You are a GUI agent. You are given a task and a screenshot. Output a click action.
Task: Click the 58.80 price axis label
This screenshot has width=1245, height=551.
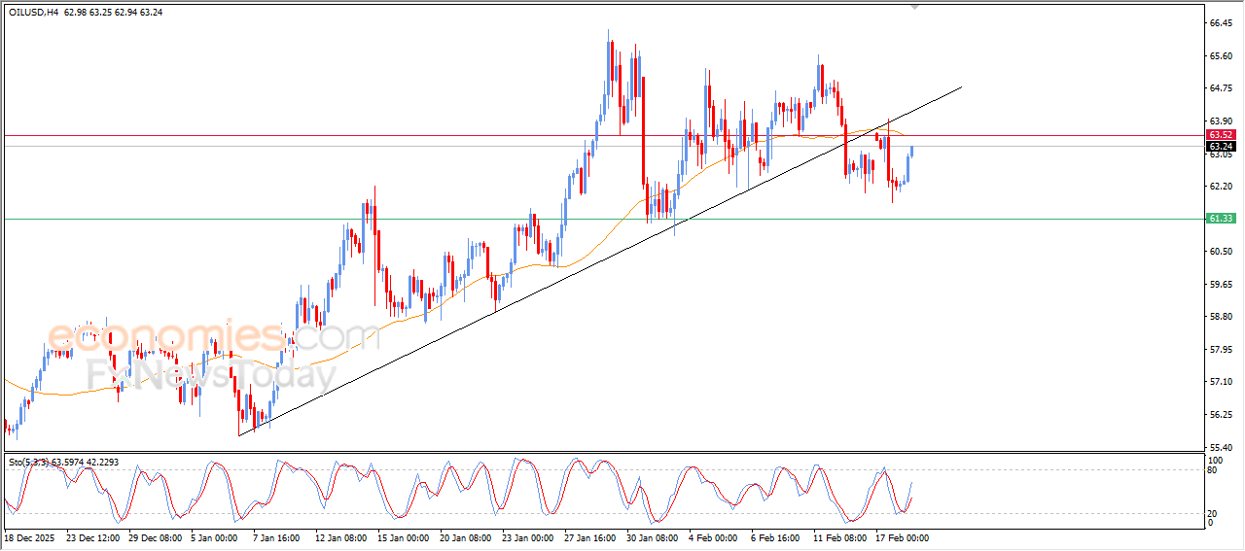pyautogui.click(x=1221, y=316)
